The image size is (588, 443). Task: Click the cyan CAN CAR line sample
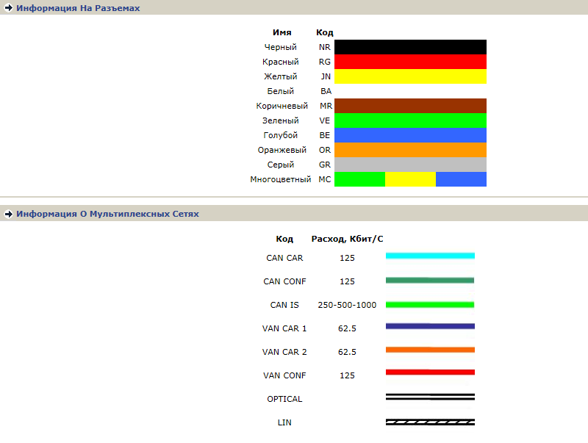pyautogui.click(x=430, y=256)
